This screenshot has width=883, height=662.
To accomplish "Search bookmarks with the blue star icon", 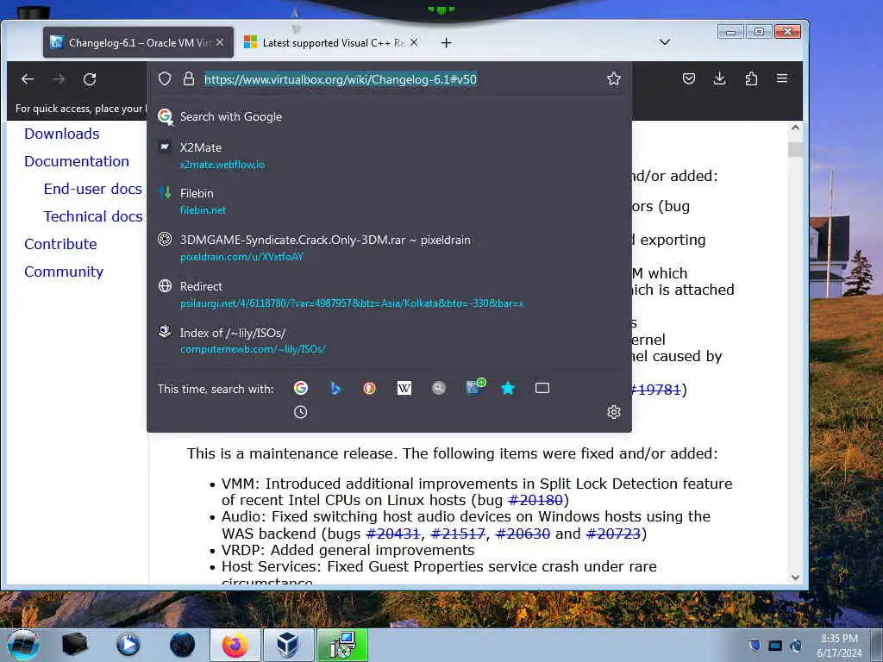I will click(508, 388).
